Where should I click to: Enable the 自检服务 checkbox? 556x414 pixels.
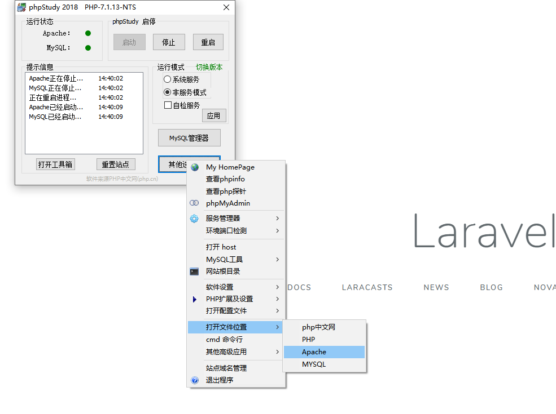point(168,105)
